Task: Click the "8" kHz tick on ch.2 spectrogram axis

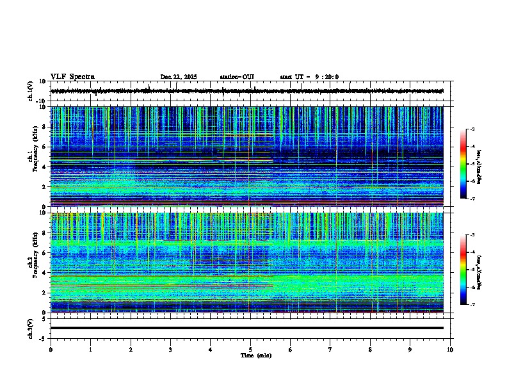Action: pyautogui.click(x=45, y=233)
